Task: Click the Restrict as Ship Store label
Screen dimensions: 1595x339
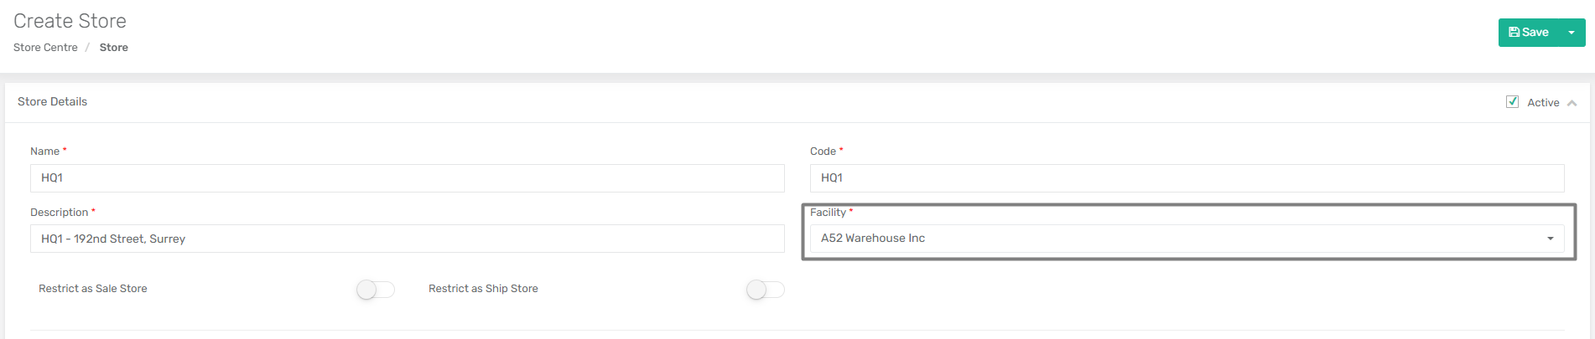Action: pos(483,289)
